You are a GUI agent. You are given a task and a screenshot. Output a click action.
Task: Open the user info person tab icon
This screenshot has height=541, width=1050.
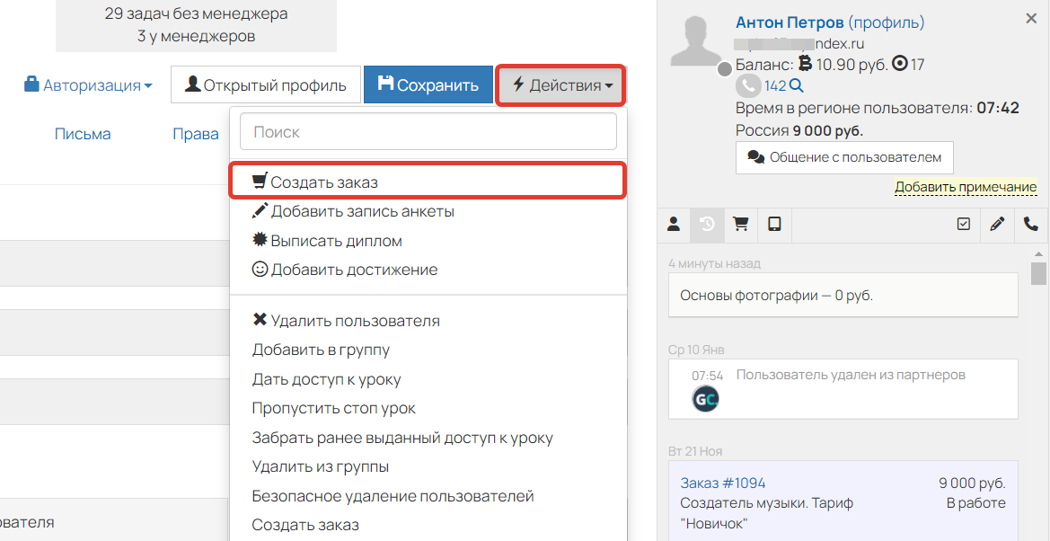point(674,225)
